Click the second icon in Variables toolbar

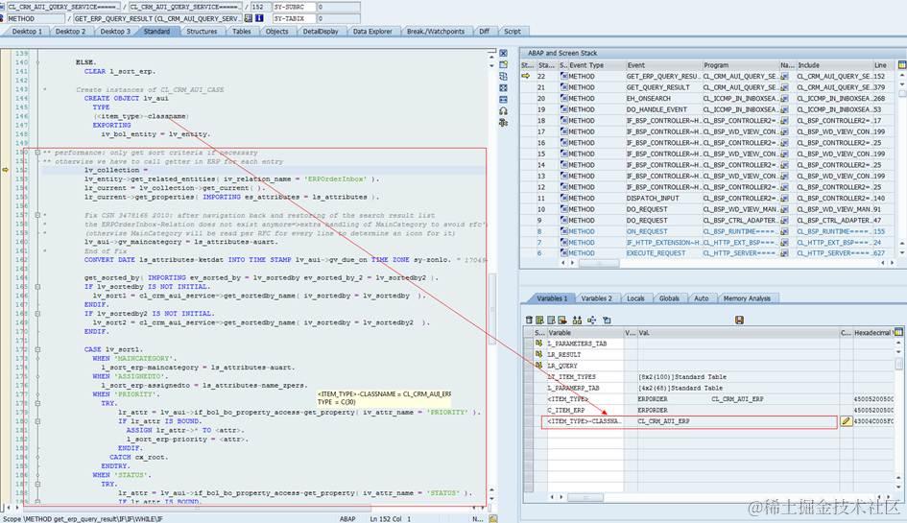click(539, 320)
